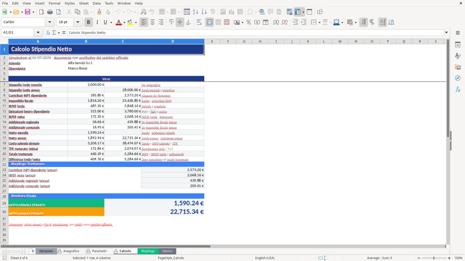Click the Copy icon
This screenshot has height=261, width=465.
click(x=77, y=12)
